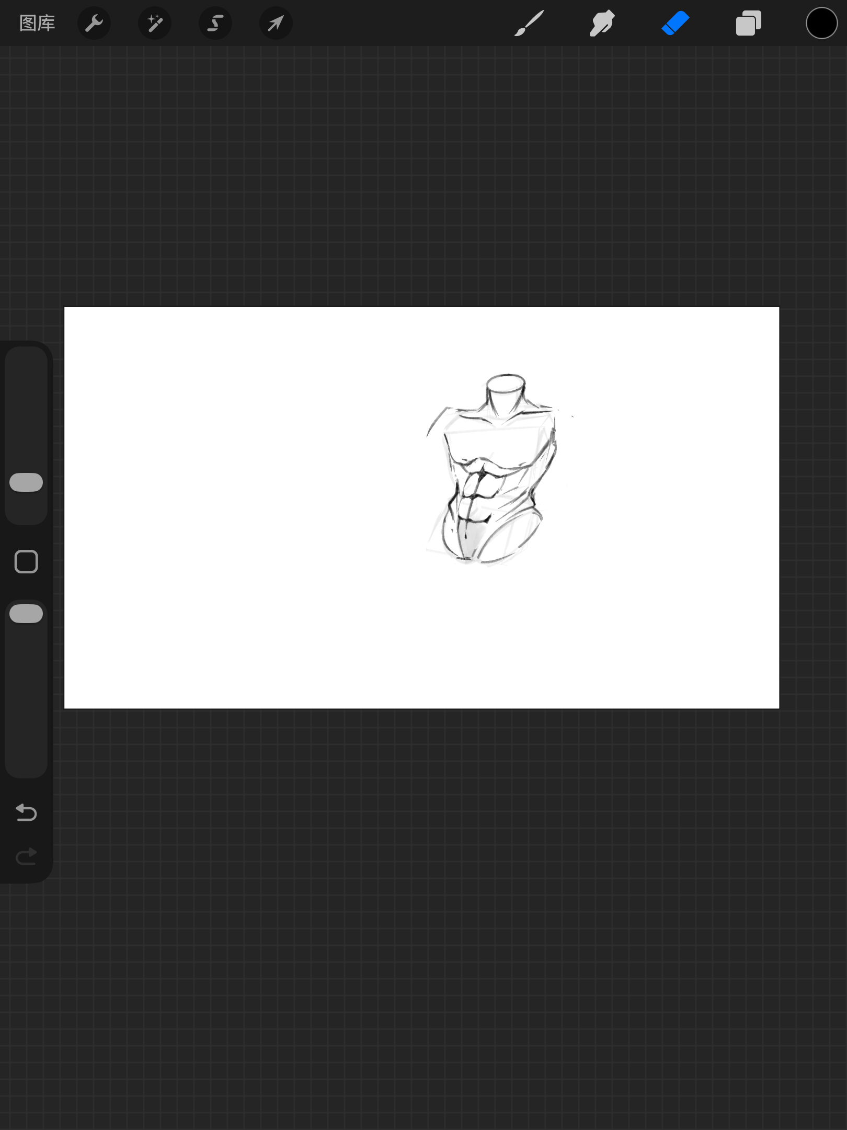Open the black color swatch picker

(x=822, y=23)
